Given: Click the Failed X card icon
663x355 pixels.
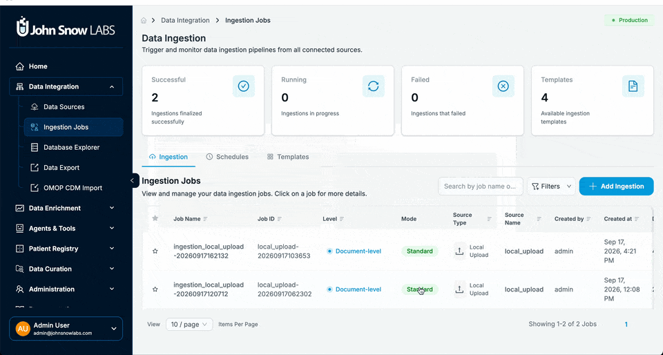Looking at the screenshot, I should click(503, 86).
